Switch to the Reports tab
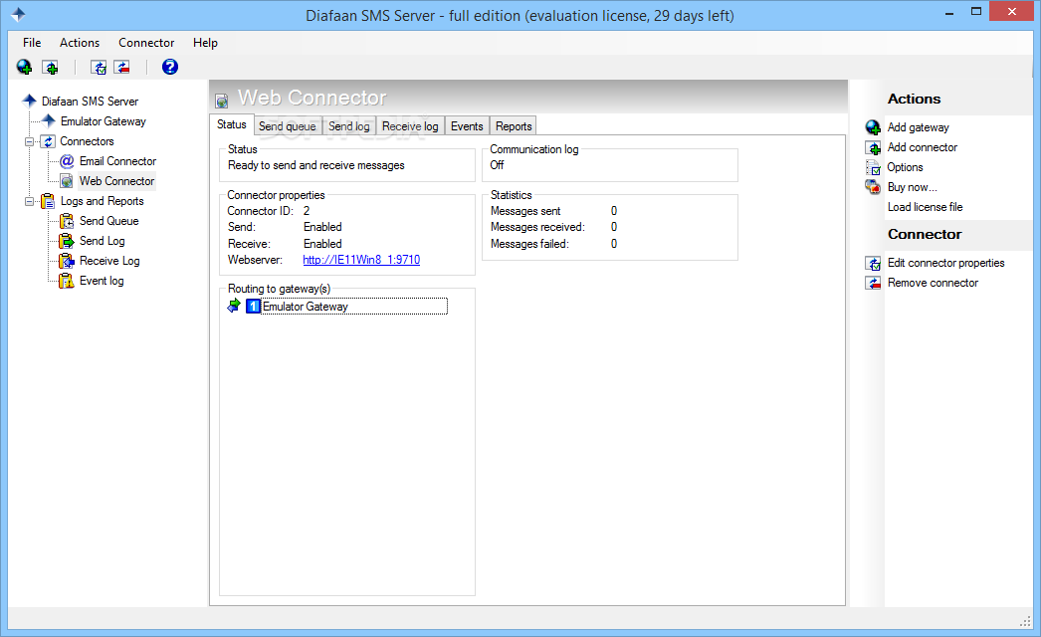Viewport: 1041px width, 637px height. [x=514, y=126]
